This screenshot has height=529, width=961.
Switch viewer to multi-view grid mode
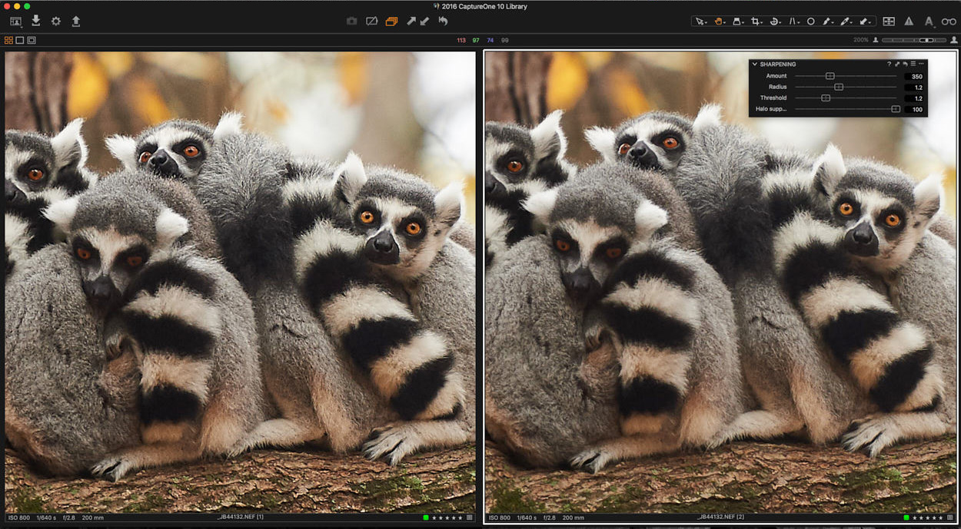[8, 40]
